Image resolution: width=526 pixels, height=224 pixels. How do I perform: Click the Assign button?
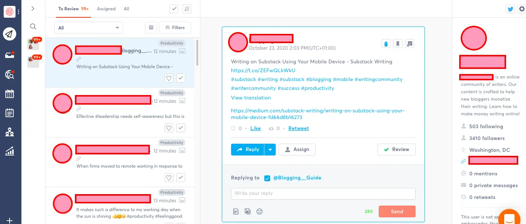(297, 150)
